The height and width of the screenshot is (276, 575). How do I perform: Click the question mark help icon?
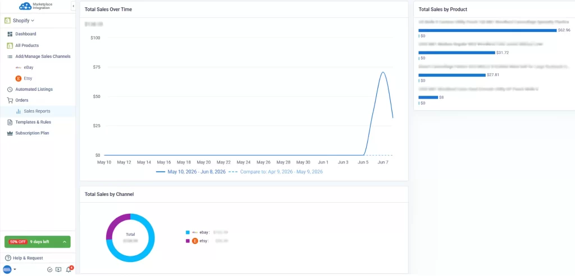click(x=8, y=258)
